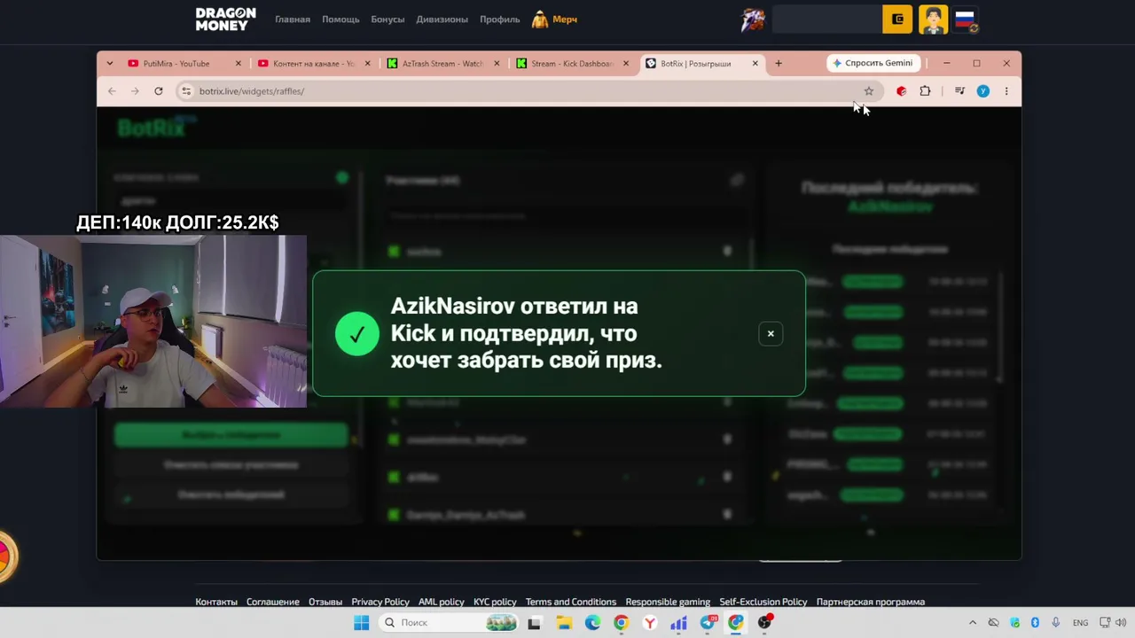
Task: Open the red browser extension icon
Action: click(902, 91)
